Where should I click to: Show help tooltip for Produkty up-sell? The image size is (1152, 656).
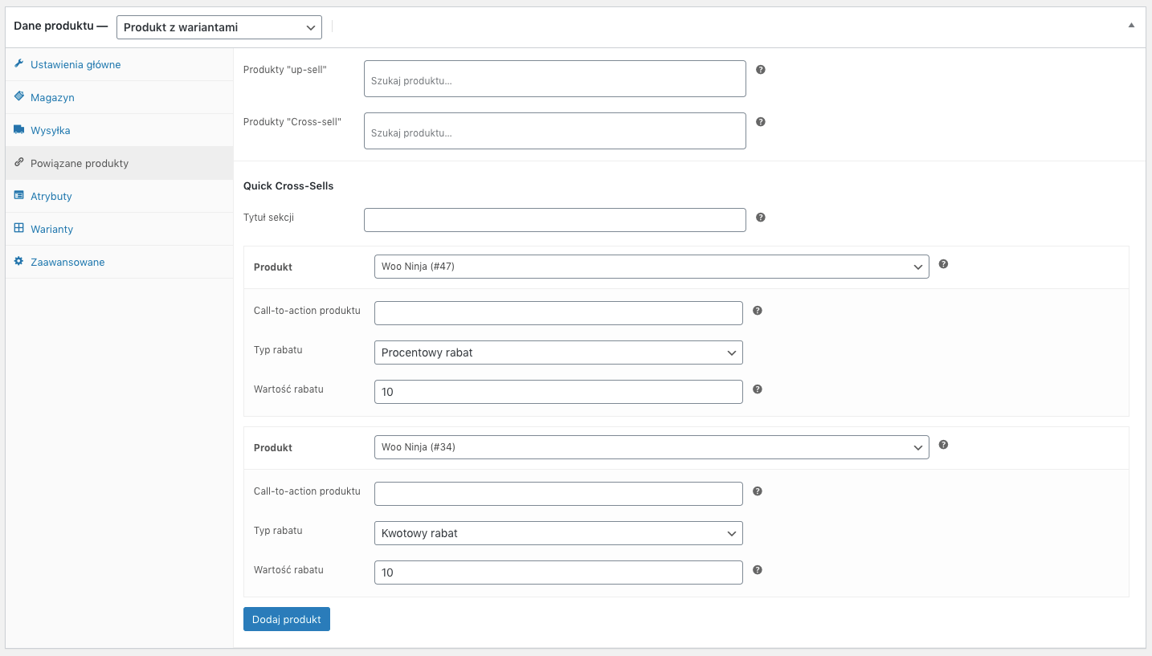(x=761, y=70)
